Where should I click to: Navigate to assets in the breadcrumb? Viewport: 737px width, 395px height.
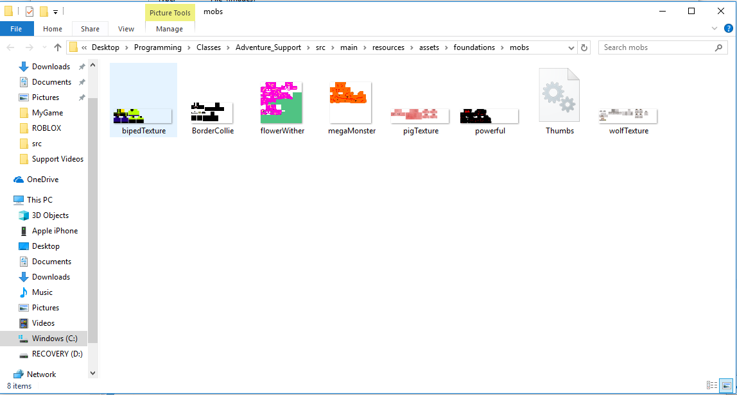coord(429,47)
